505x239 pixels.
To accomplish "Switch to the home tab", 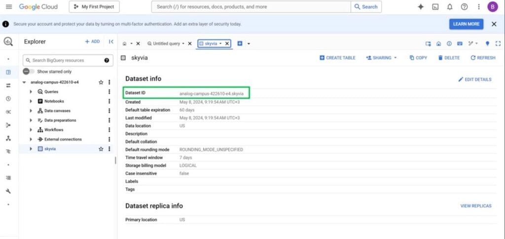I will pos(125,43).
